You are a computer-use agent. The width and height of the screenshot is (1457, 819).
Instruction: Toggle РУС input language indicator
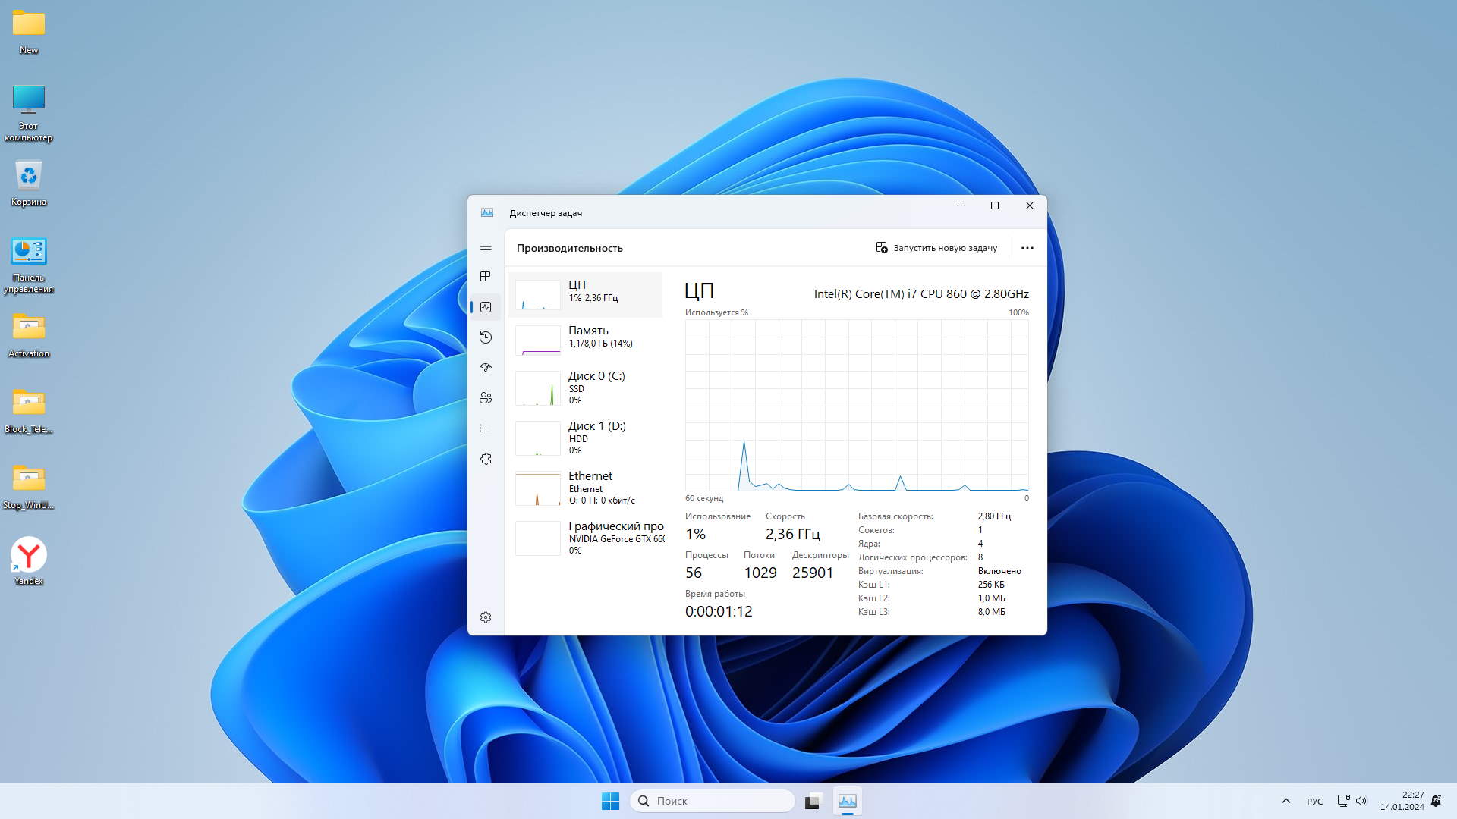[1314, 802]
